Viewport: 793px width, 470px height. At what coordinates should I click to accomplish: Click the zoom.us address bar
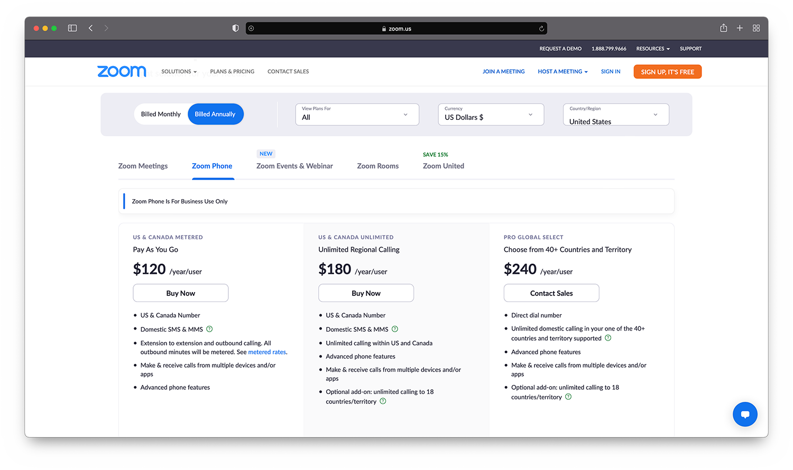coord(396,29)
